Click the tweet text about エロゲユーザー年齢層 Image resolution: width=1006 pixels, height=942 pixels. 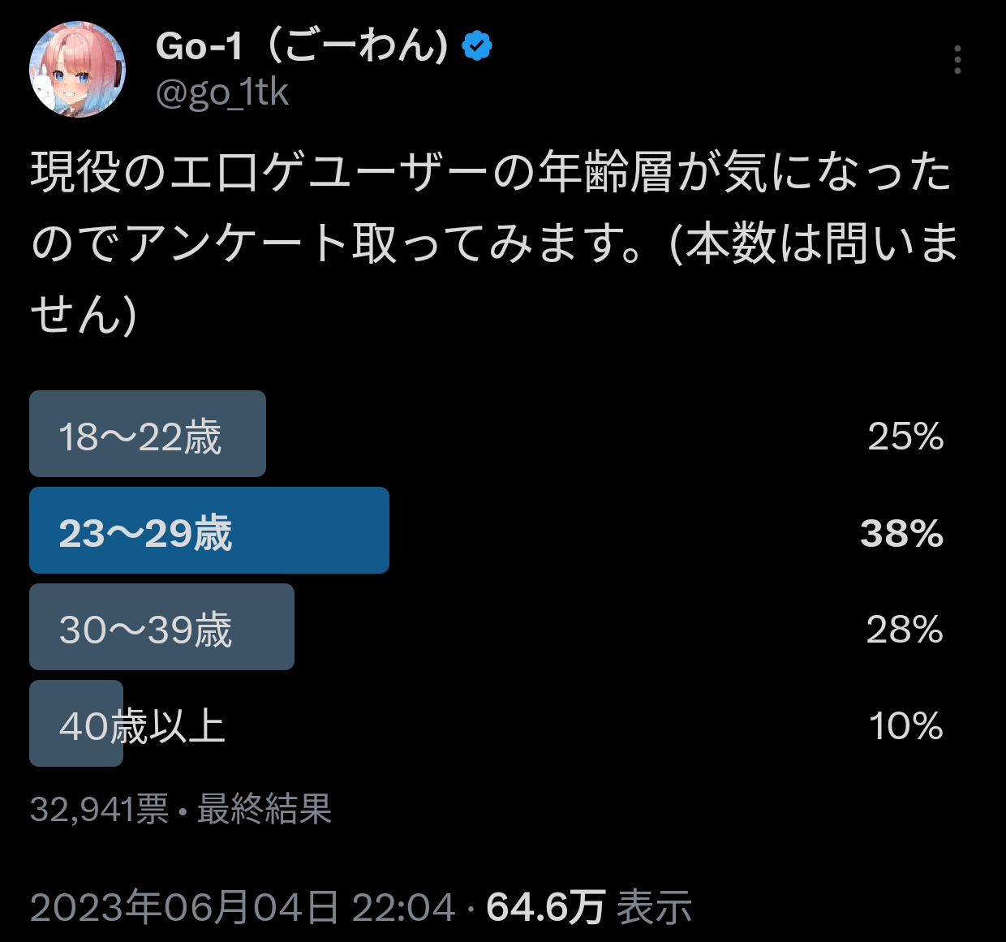click(493, 242)
